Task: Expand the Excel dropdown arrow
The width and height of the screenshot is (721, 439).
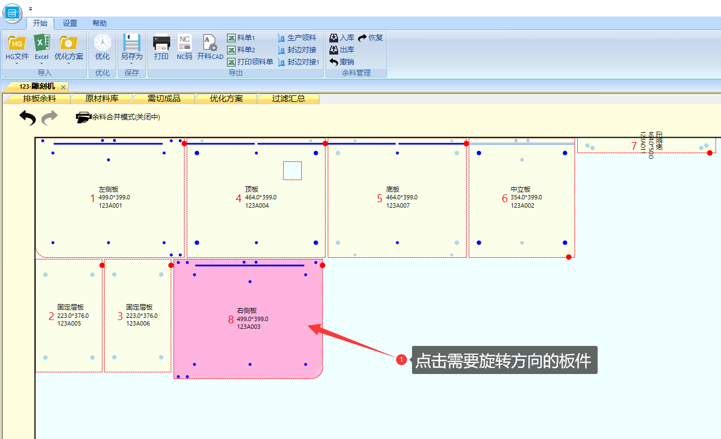Action: [42, 63]
